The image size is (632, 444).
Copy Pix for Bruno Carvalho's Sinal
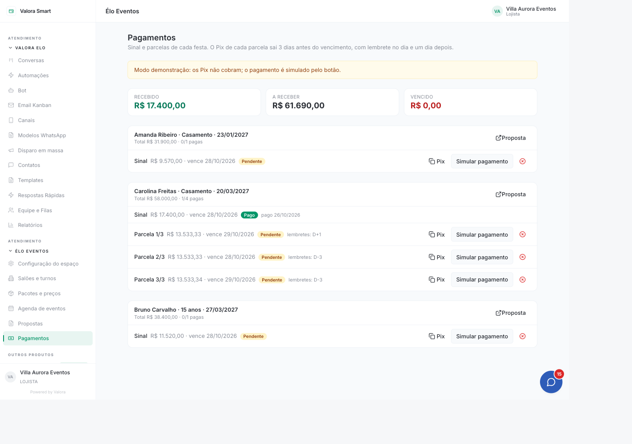tap(436, 336)
